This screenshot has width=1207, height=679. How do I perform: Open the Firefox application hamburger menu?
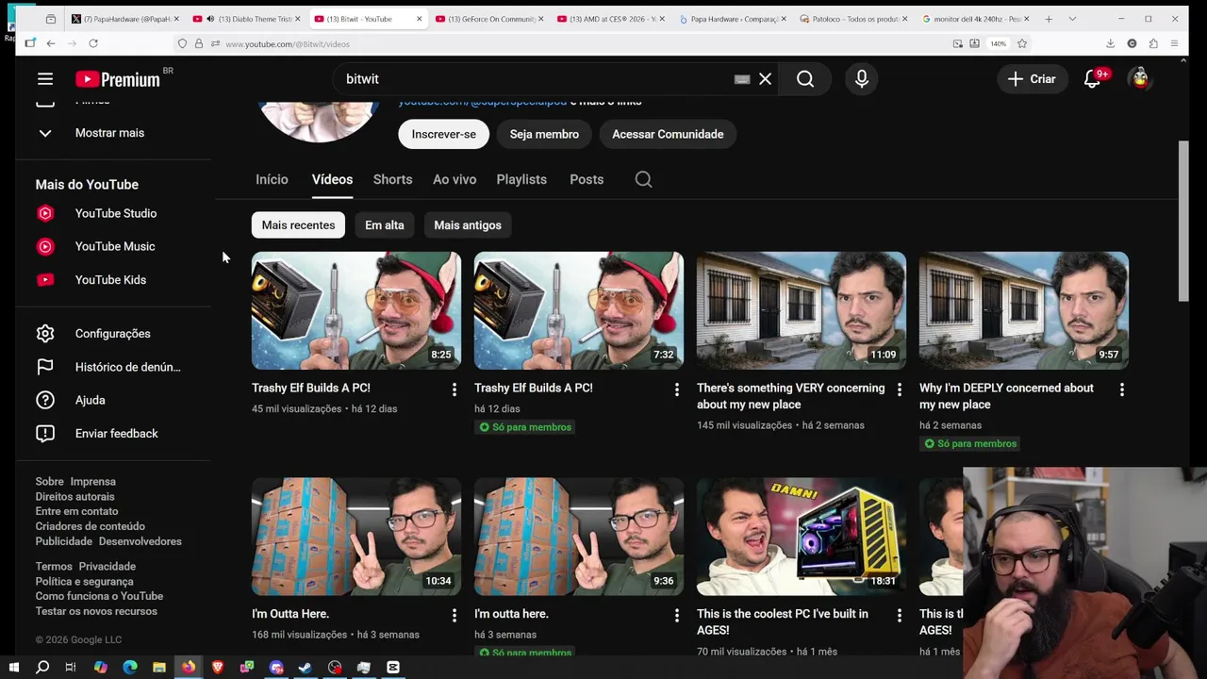click(x=1174, y=43)
